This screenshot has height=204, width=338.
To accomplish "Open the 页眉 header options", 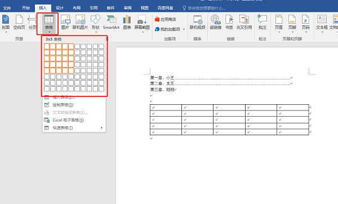I will [279, 23].
